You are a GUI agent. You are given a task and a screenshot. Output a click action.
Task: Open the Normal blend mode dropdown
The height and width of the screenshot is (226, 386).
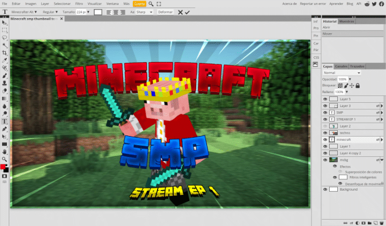tap(342, 73)
